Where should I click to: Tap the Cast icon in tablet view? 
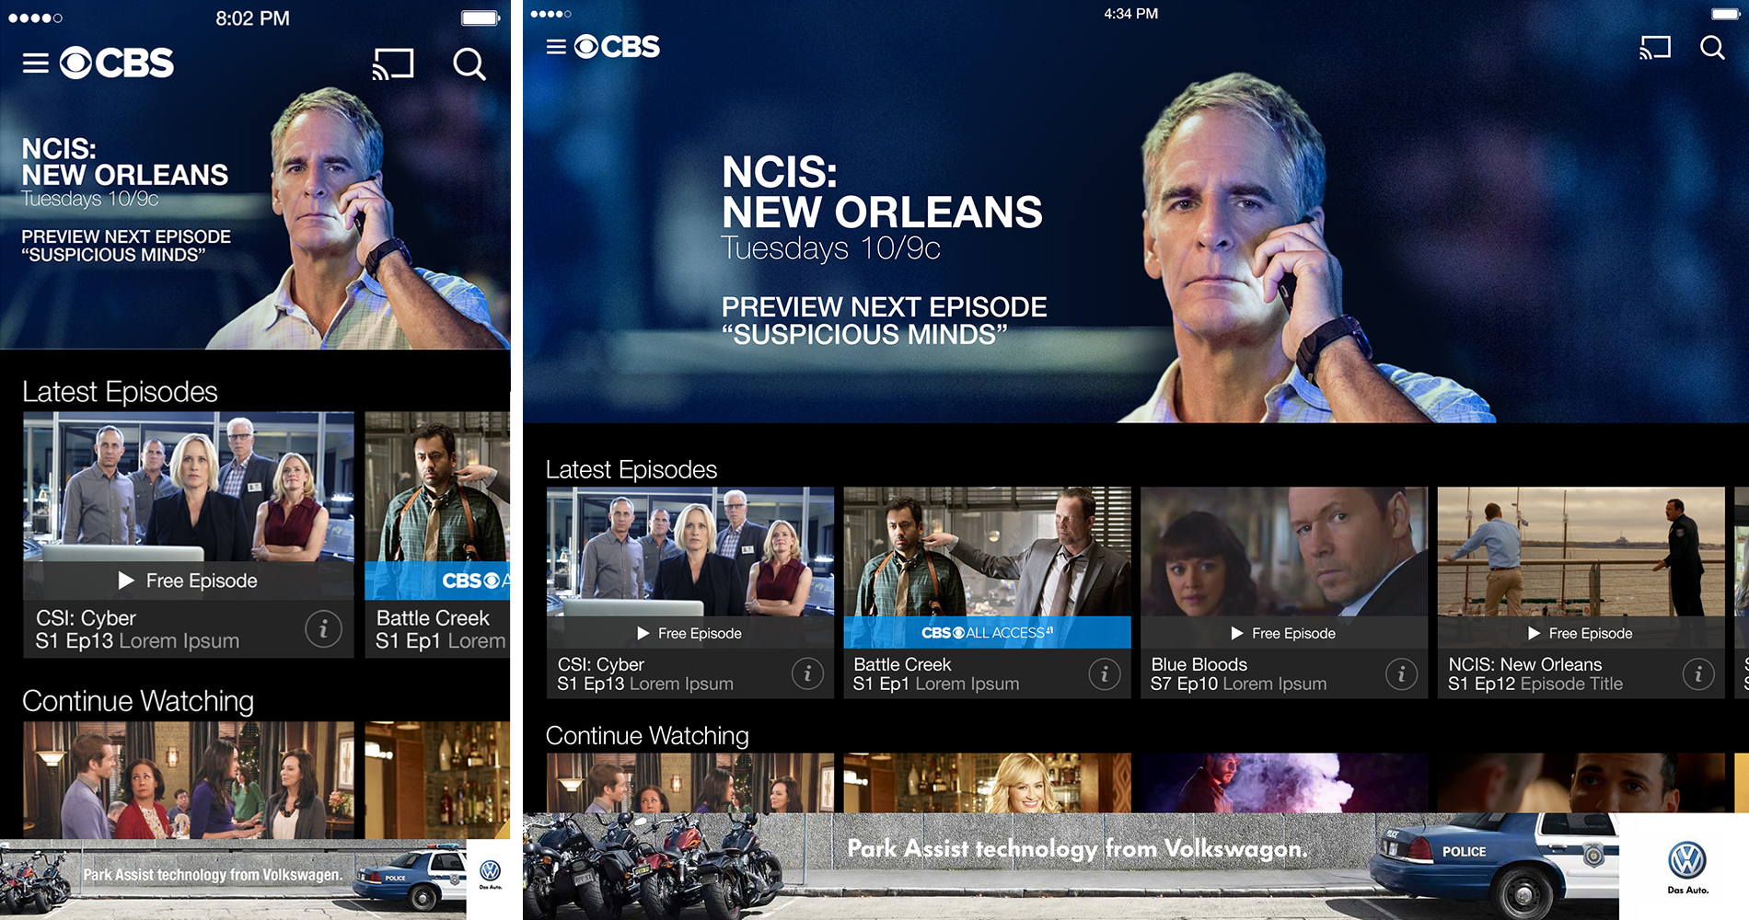coord(1655,48)
